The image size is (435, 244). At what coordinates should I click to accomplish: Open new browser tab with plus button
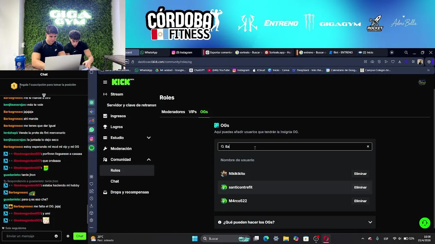click(391, 53)
